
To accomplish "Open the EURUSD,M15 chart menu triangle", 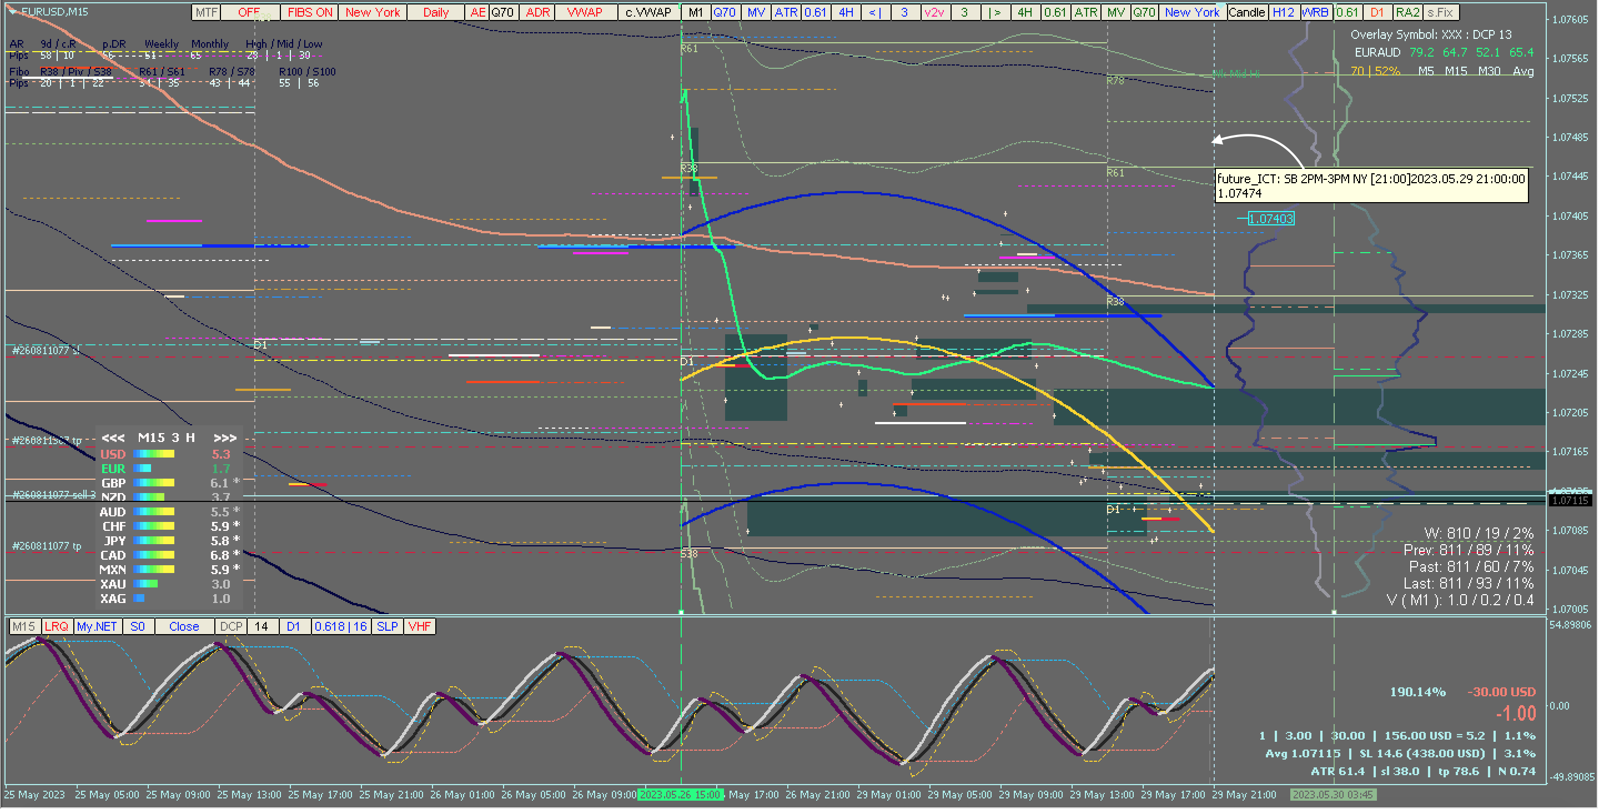I will 11,11.
